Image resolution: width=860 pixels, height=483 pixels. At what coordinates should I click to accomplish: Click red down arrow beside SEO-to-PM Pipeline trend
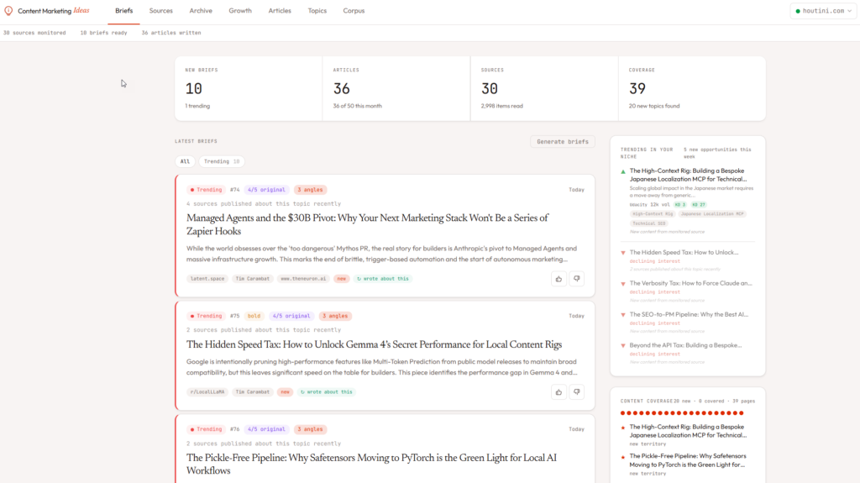pyautogui.click(x=623, y=315)
